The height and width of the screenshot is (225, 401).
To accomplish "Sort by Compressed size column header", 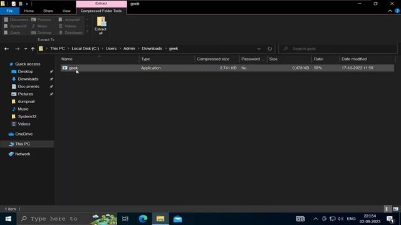I will click(x=217, y=59).
